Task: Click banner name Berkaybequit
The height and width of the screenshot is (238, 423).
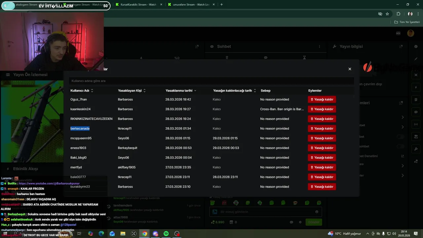Action: click(128, 148)
